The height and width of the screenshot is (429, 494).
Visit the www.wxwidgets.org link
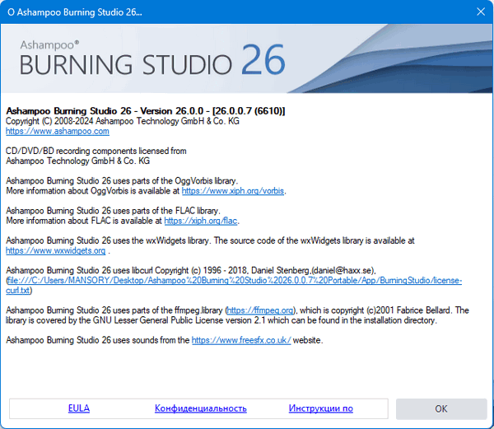pos(55,250)
